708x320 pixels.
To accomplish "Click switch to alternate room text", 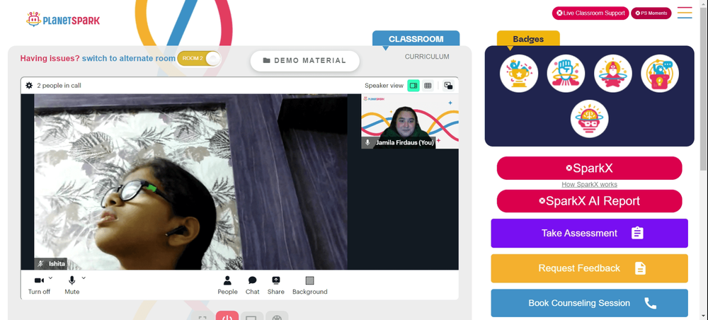I will pyautogui.click(x=129, y=58).
